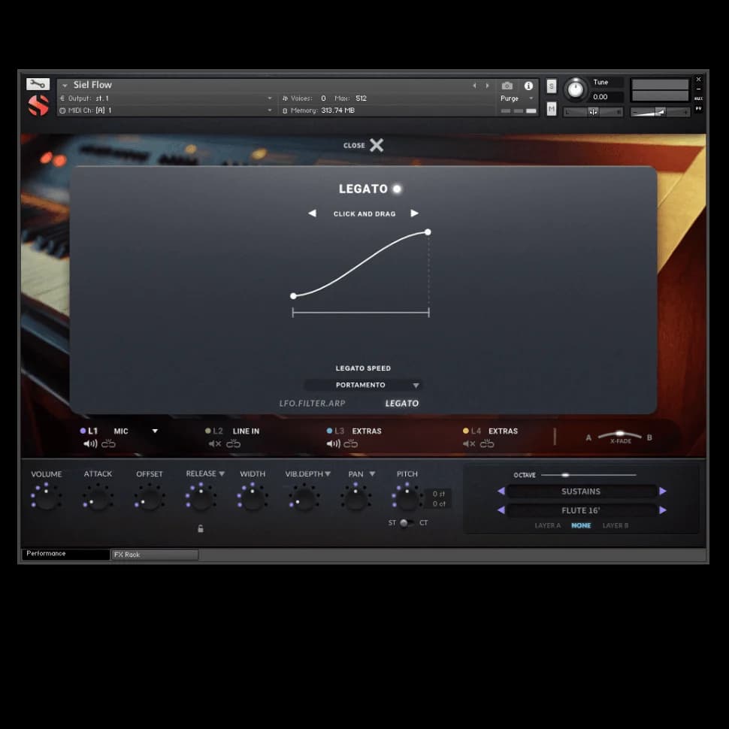The image size is (729, 729).
Task: Mute the L3 Extras layer speaker
Action: 333,444
